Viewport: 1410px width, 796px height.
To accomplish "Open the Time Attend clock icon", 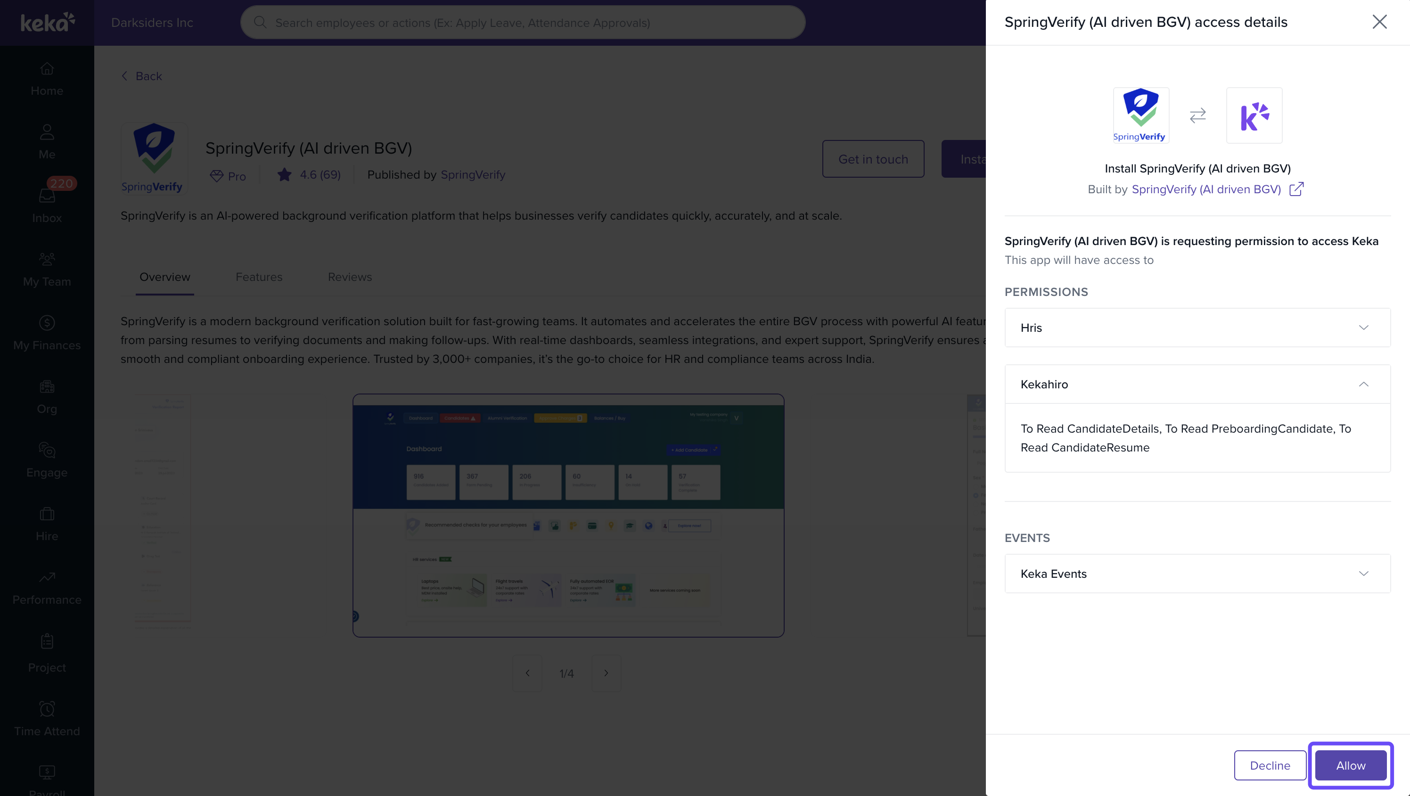I will [47, 708].
